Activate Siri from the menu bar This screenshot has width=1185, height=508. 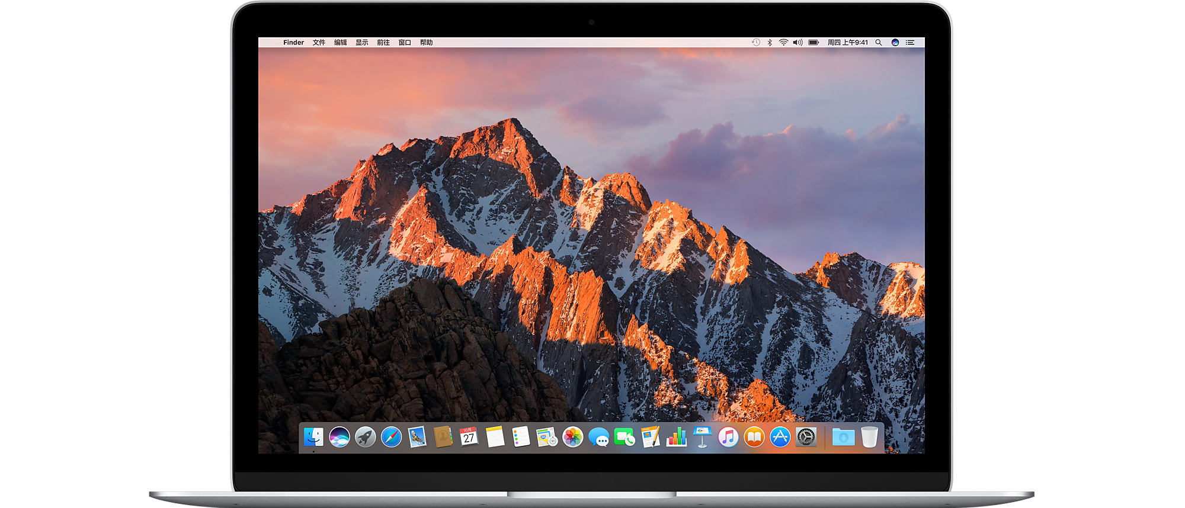tap(895, 43)
